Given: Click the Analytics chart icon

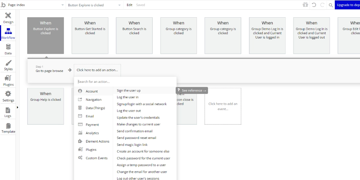Looking at the screenshot, I should pyautogui.click(x=80, y=133).
